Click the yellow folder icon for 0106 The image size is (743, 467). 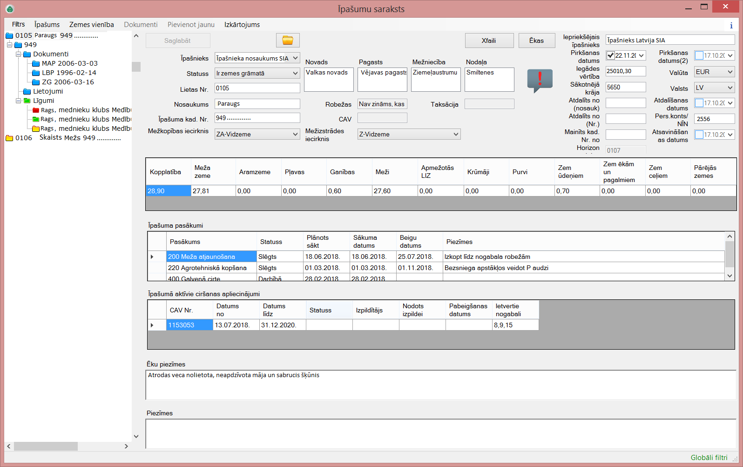tap(9, 138)
